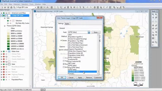
Task: Open the Field dropdown arrow
Action: (x=89, y=32)
